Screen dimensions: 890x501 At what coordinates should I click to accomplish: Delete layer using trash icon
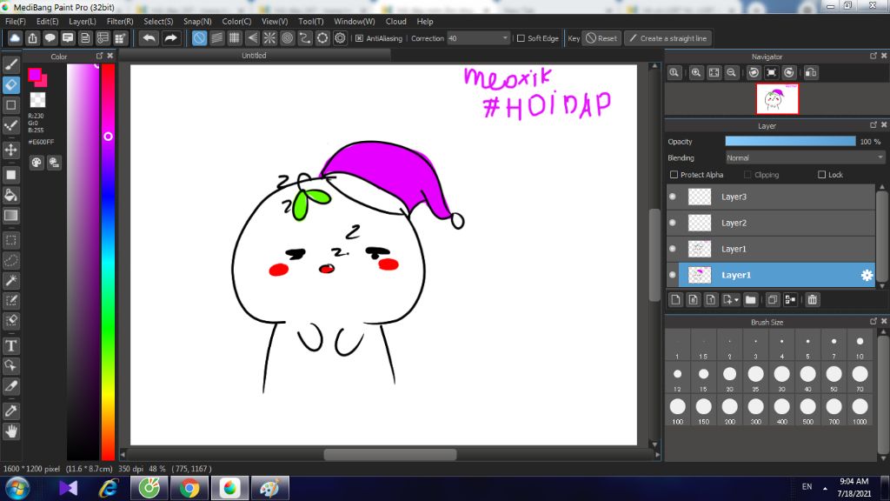813,300
